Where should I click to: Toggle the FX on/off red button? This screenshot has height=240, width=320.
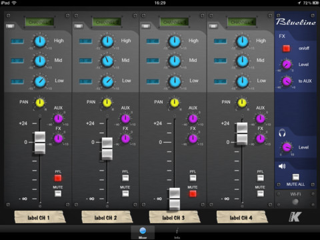(286, 49)
